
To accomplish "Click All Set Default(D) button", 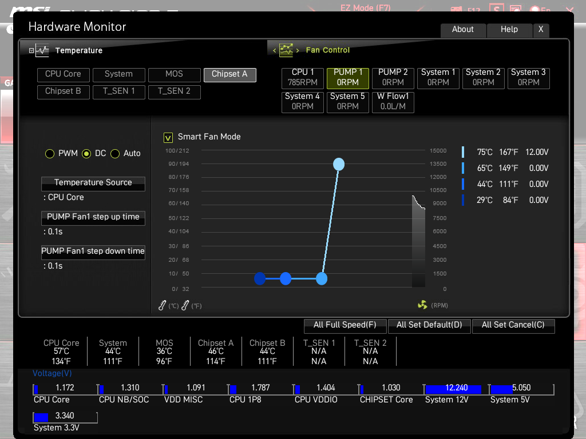I will pos(429,325).
